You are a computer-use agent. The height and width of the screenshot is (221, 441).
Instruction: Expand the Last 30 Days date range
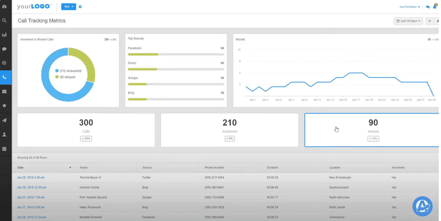(408, 21)
